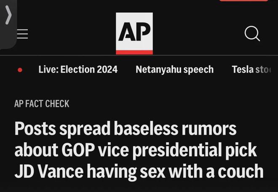Viewport: 278px width, 192px height.
Task: Click the red button at top right edge
Action: coord(244,1)
